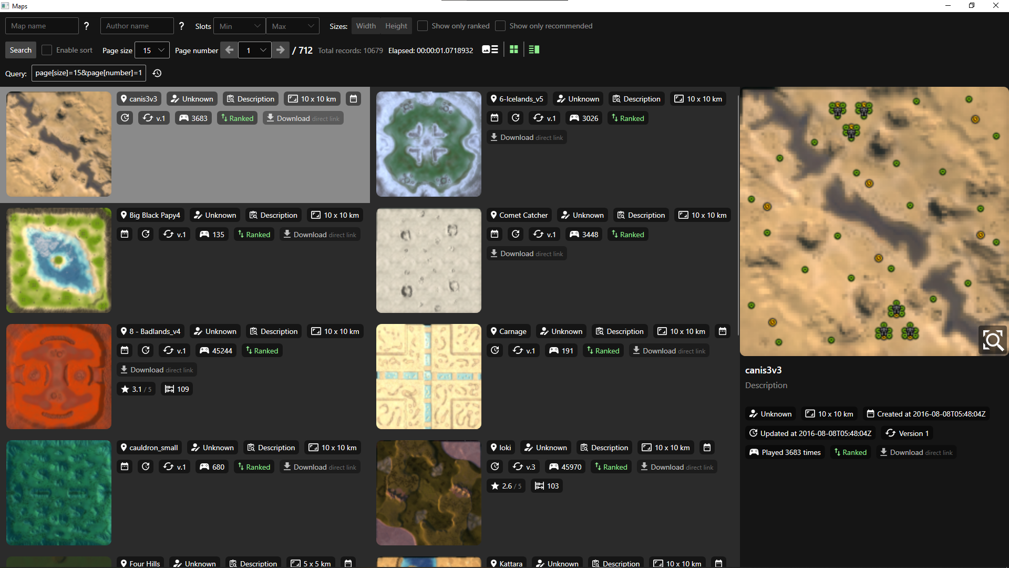
Task: Click Ranked badge on Carnage card
Action: point(603,350)
